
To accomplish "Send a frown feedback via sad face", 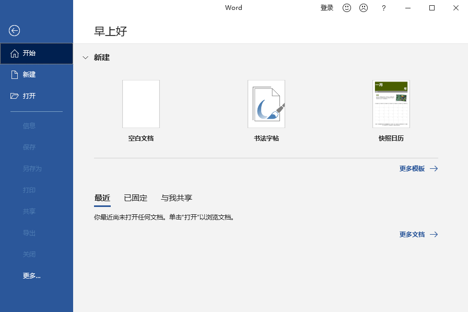I will point(363,8).
